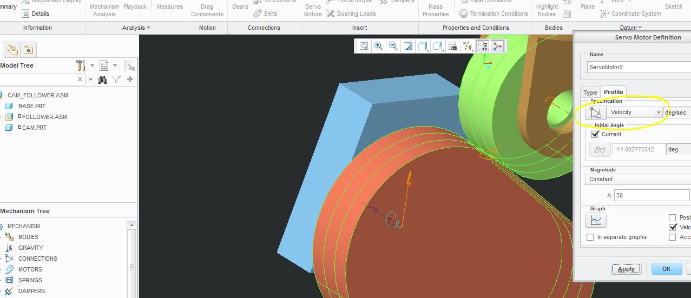Click the Gears ribbon button
This screenshot has height=298, width=691.
click(240, 6)
